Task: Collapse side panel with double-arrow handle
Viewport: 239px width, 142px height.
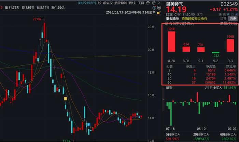Action: tap(163, 99)
